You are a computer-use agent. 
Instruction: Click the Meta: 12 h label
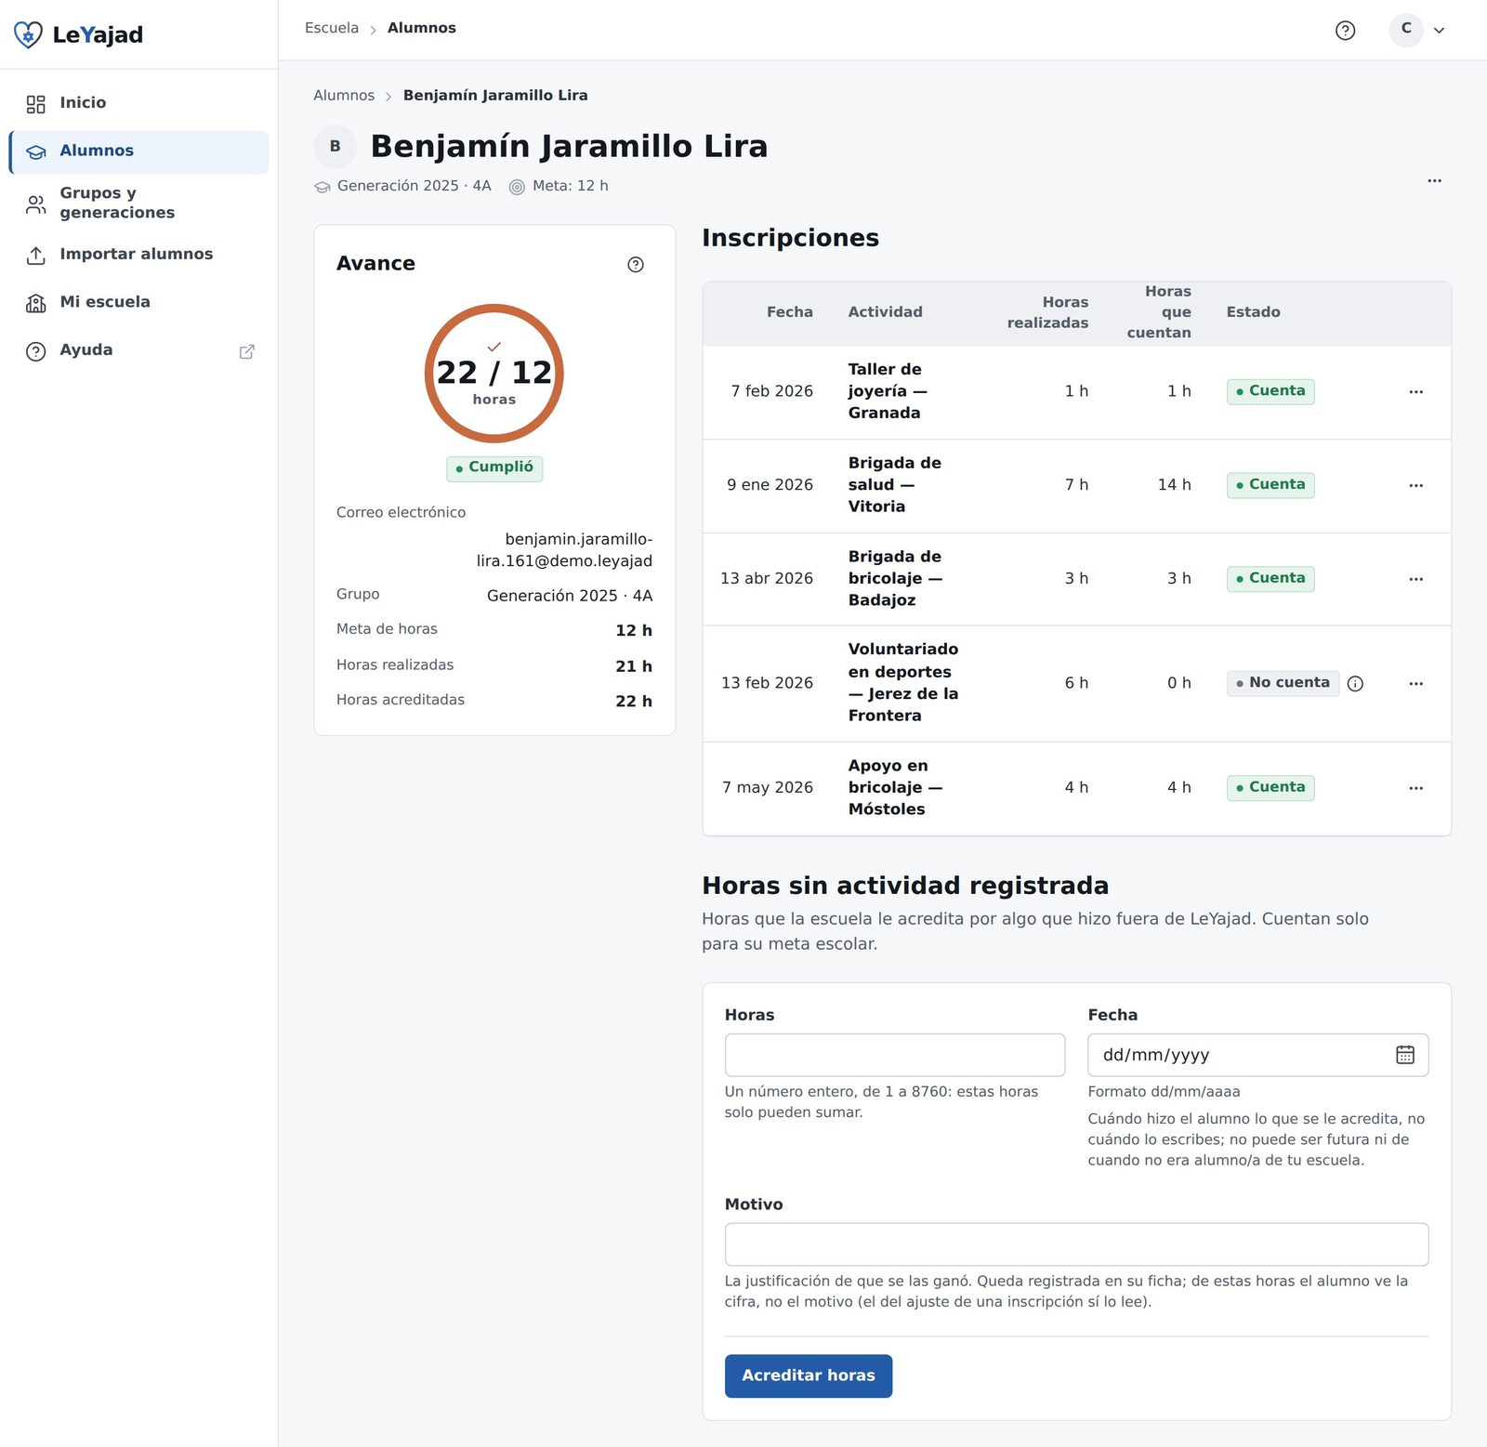570,186
